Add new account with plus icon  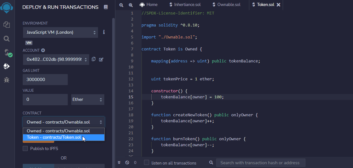43,50
